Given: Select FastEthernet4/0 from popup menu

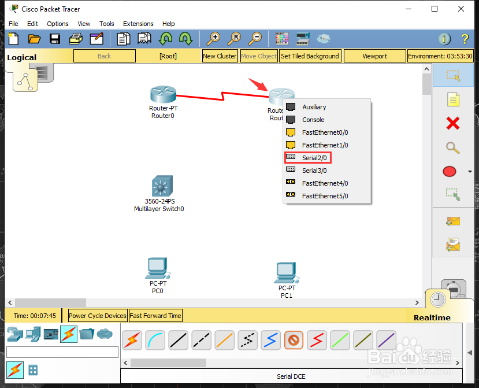Looking at the screenshot, I should [327, 183].
